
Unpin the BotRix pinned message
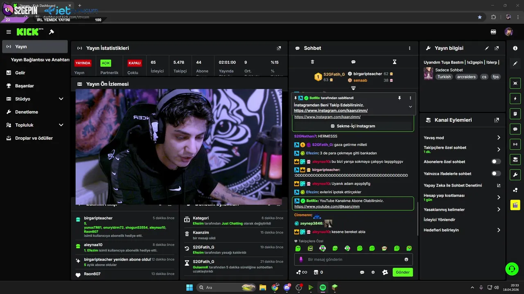click(400, 98)
